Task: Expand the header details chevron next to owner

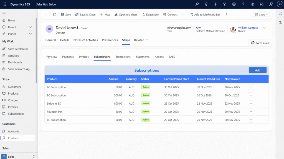Action: click(x=265, y=28)
